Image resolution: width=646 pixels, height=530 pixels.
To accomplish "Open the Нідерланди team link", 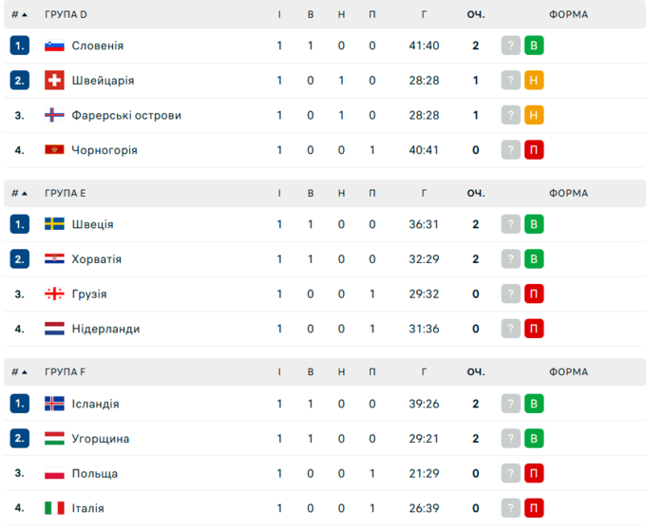I will coord(105,329).
